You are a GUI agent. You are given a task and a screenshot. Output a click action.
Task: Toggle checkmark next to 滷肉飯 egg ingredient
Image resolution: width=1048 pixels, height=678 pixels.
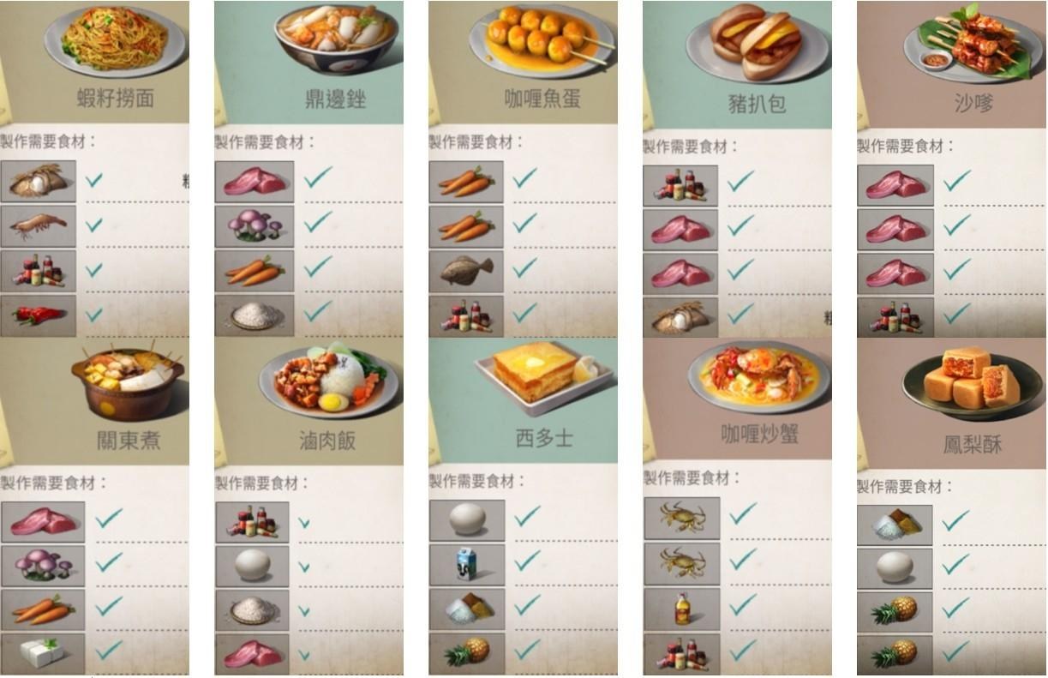click(x=303, y=567)
